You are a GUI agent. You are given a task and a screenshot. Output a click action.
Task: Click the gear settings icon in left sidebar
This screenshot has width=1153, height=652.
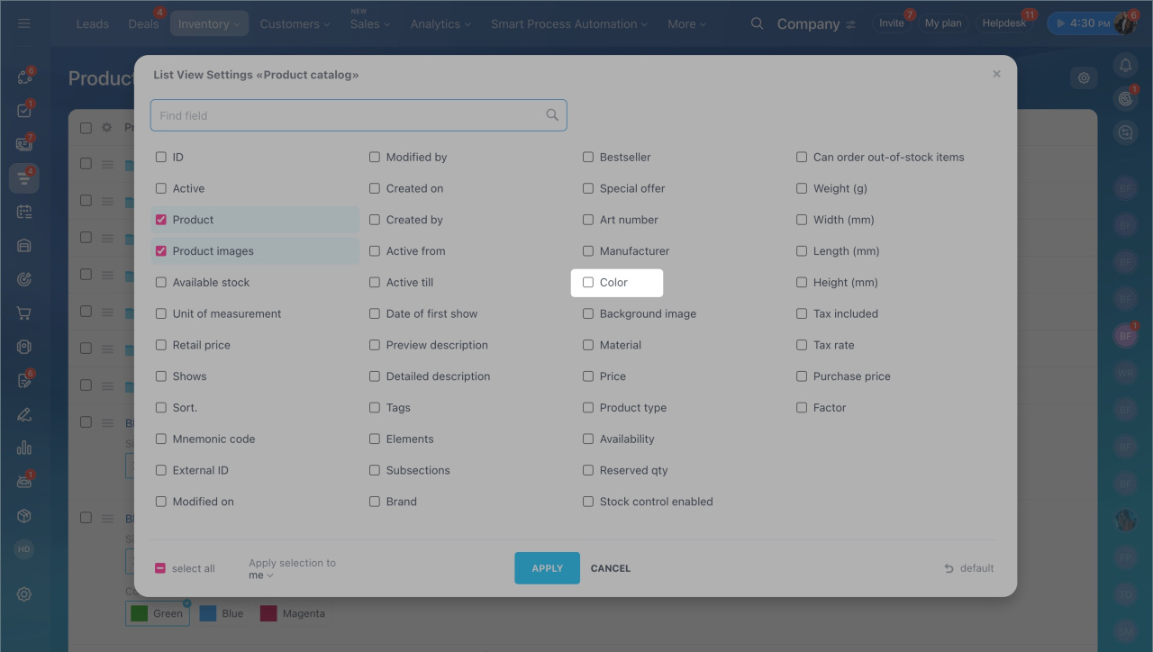click(x=24, y=594)
